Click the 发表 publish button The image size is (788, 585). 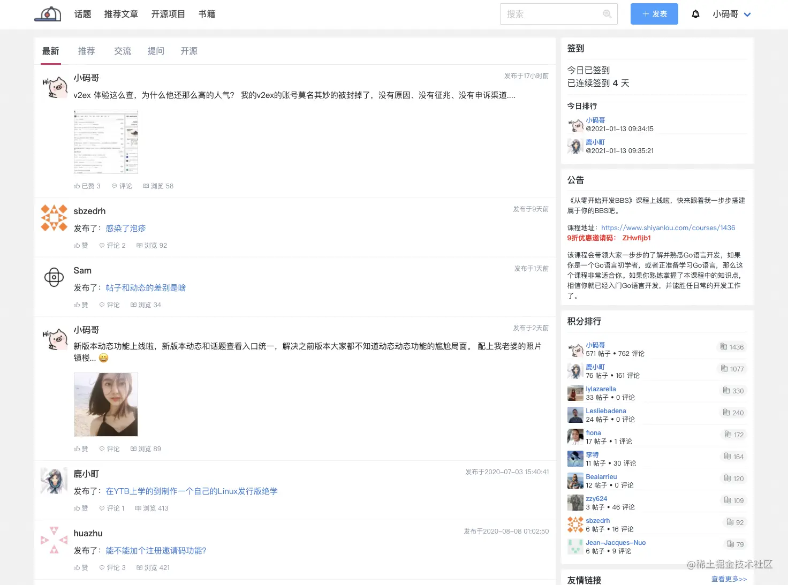654,14
